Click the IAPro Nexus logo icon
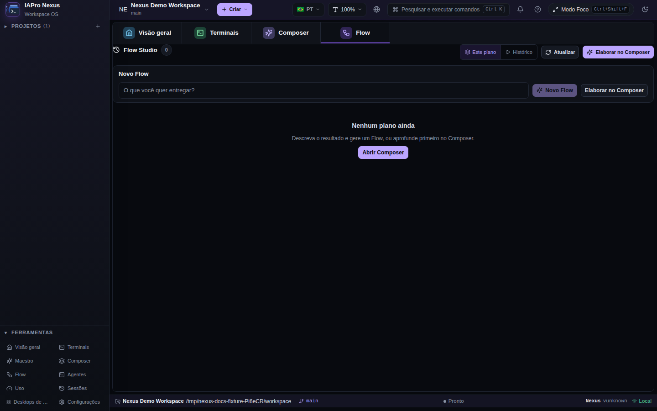657x411 pixels. click(12, 10)
